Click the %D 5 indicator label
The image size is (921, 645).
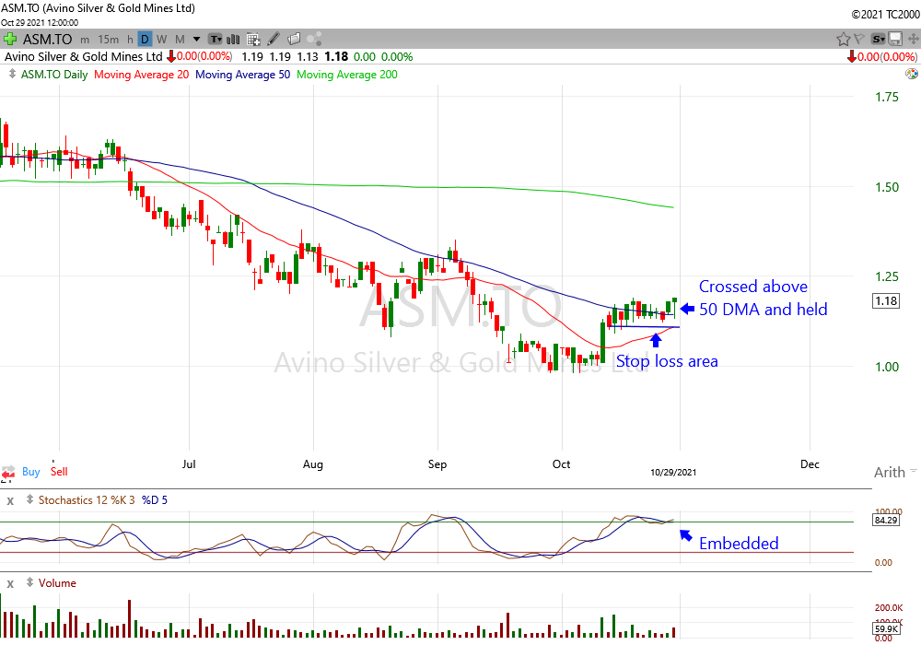click(155, 500)
